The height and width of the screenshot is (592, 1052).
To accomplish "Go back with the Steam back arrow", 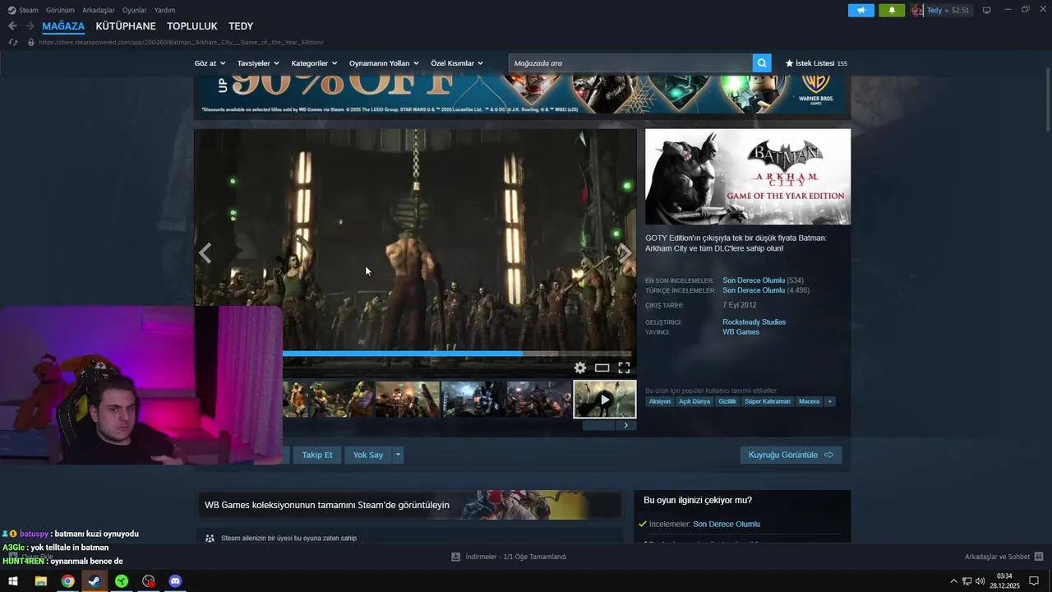I will pos(12,26).
